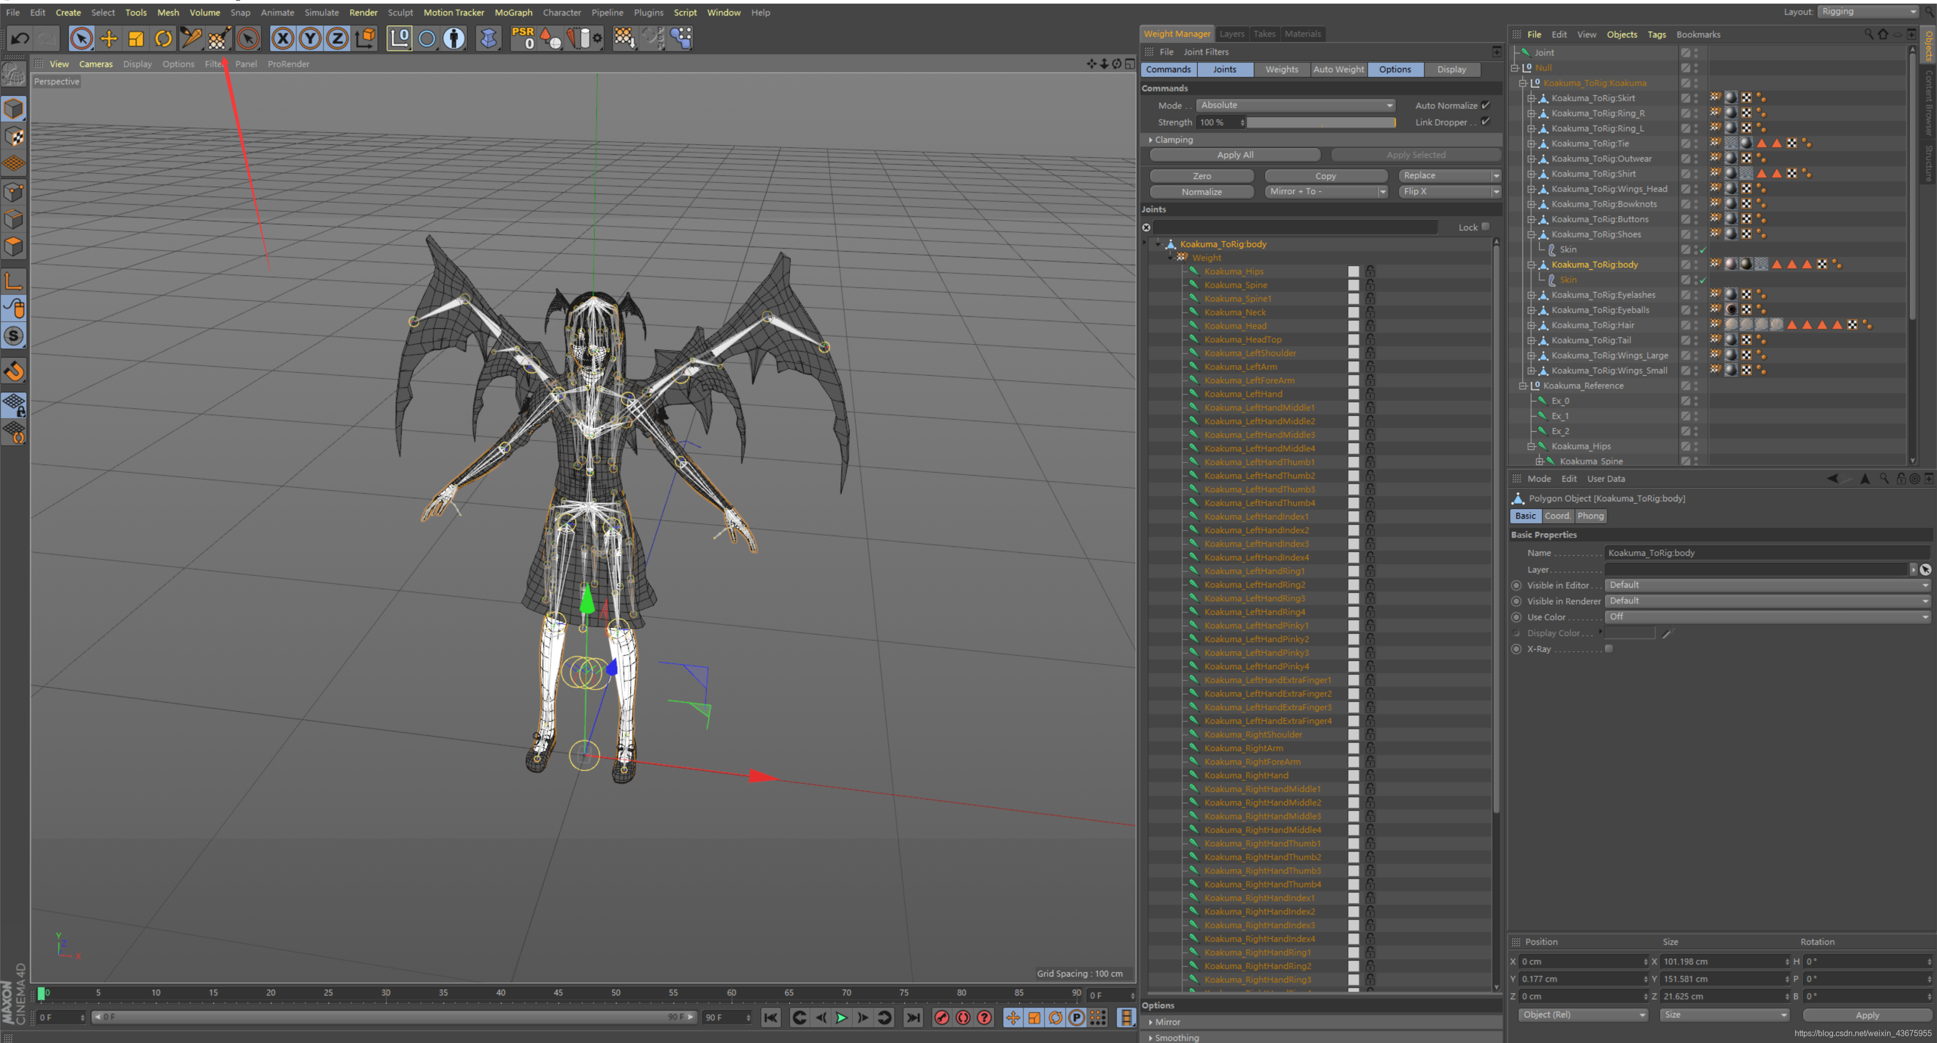Image resolution: width=1937 pixels, height=1043 pixels.
Task: Activate the Scale tool in top toolbar
Action: (136, 38)
